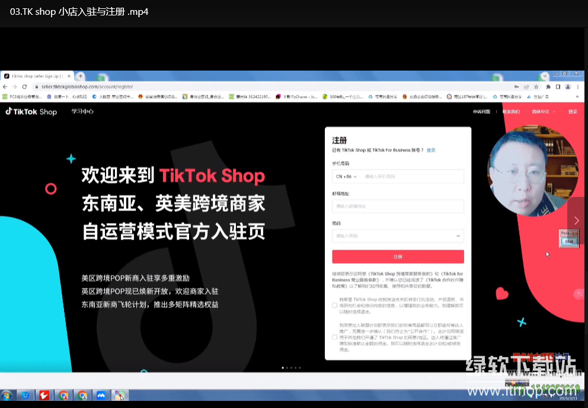Open the Windows Start button
Screen dimensions: 588x408
(7, 395)
